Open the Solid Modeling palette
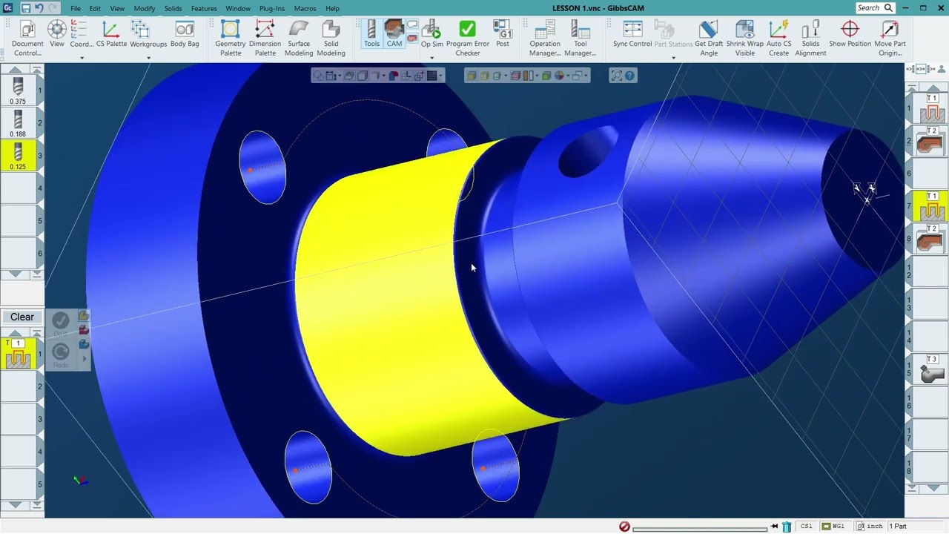This screenshot has width=949, height=534. click(331, 39)
